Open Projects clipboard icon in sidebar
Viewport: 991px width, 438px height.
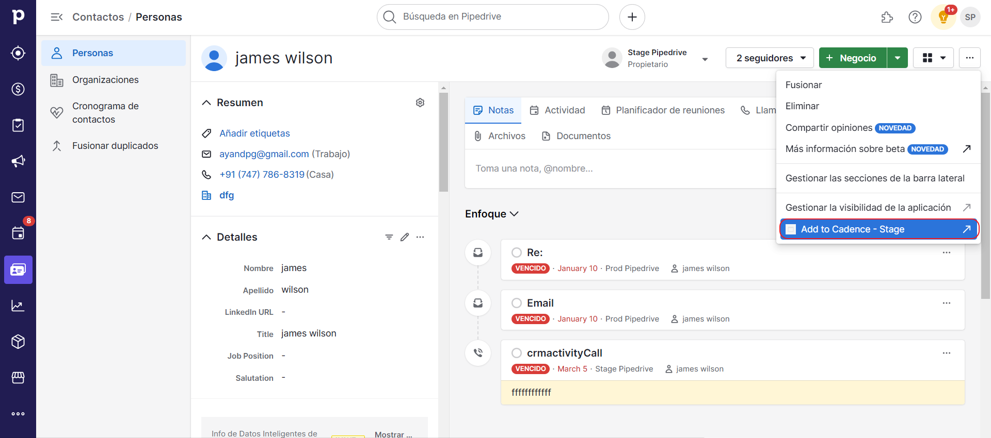tap(18, 125)
